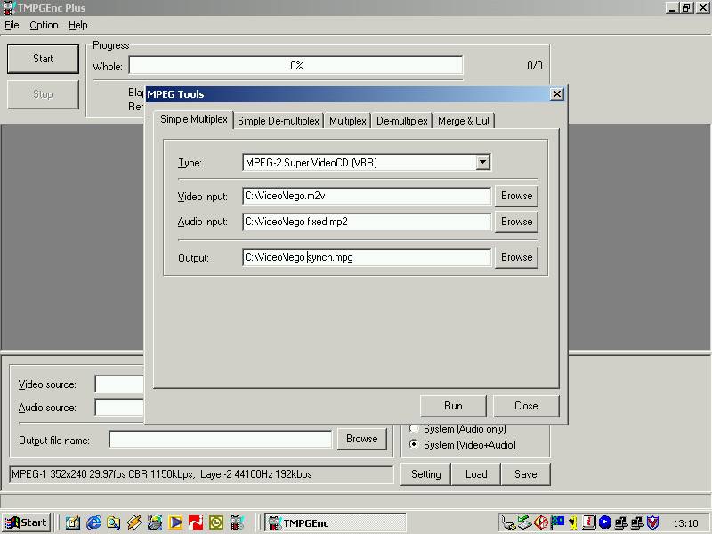The width and height of the screenshot is (712, 534).
Task: Click Run in the MPEG Tools dialog
Action: (x=453, y=406)
